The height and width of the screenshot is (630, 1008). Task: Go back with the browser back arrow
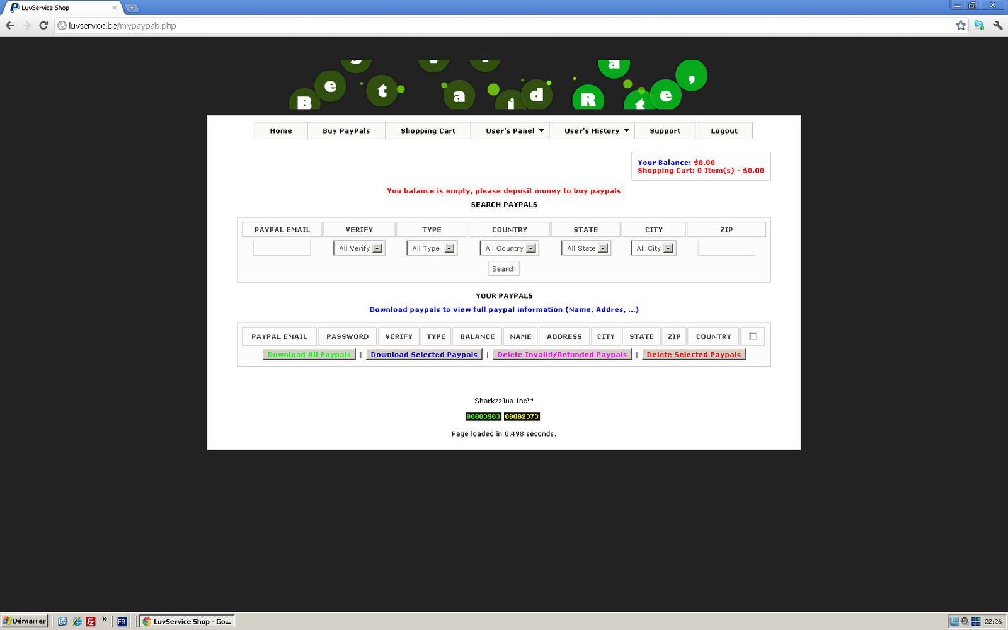click(9, 25)
